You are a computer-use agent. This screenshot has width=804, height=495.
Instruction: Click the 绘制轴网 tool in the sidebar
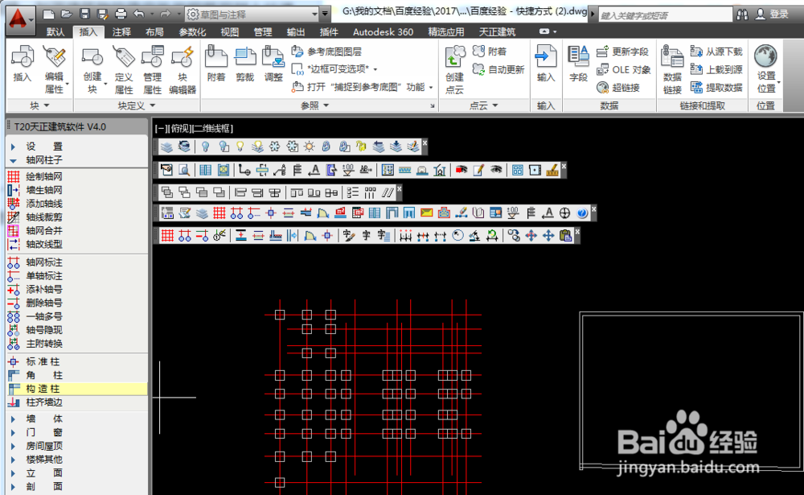pyautogui.click(x=43, y=176)
